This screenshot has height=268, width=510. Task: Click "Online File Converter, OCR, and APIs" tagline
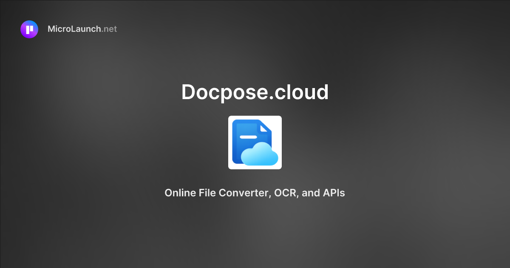click(255, 193)
